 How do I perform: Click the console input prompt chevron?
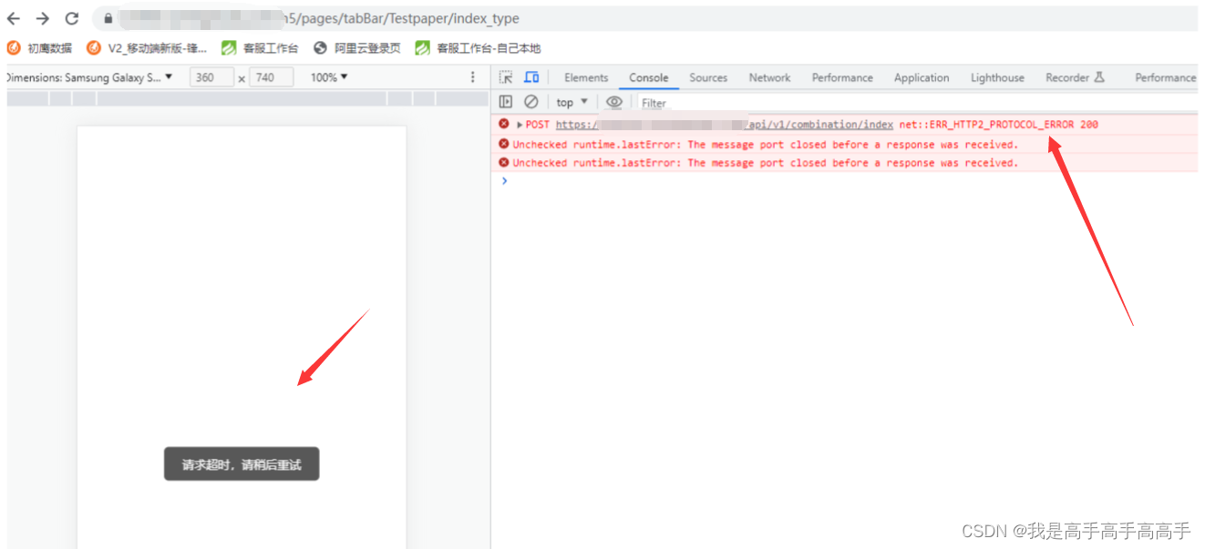click(x=504, y=180)
